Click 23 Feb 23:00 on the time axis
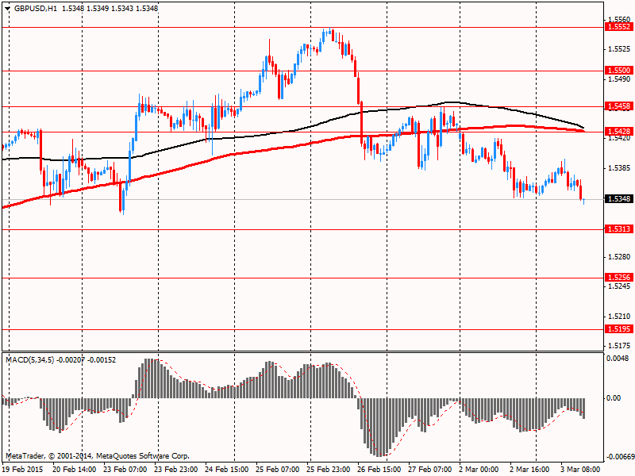The image size is (635, 476). tap(176, 470)
